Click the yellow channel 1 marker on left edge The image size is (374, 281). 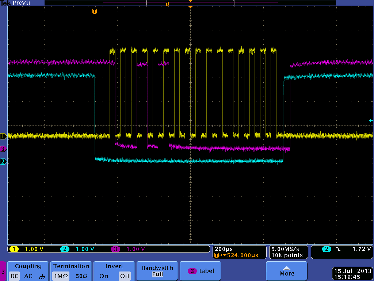point(3,136)
